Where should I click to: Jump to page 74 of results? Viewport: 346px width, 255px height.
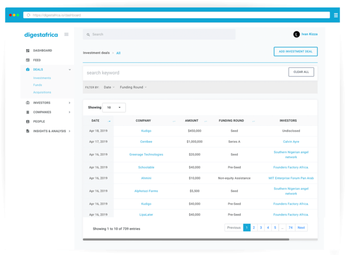coord(291,228)
